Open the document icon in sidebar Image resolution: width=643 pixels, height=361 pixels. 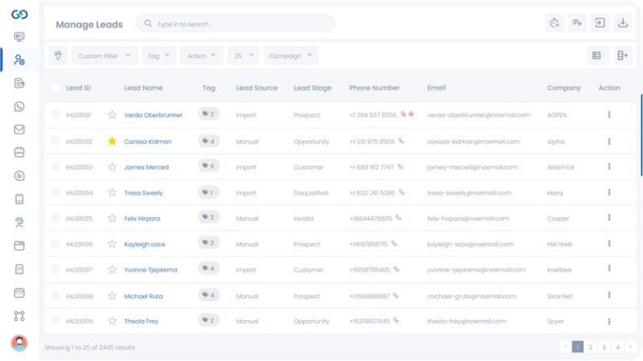19,269
